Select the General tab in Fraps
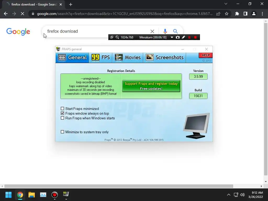This screenshot has width=268, height=201. 72,57
